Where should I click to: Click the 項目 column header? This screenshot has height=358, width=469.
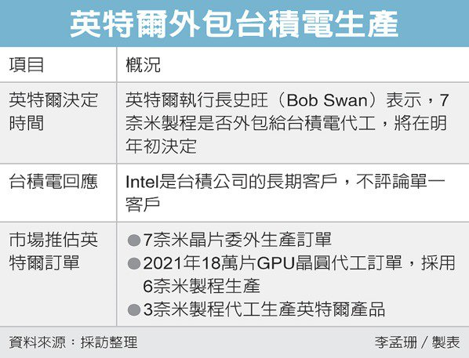tap(27, 64)
